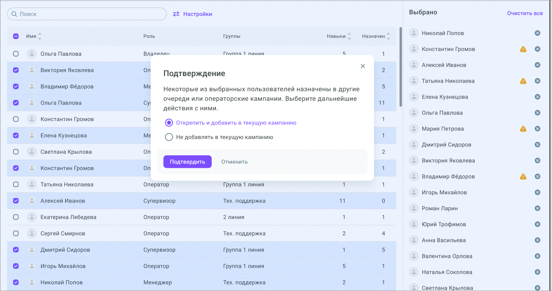Click warning icon beside Мария Петрова
Screen dimensions: 552x291
523,129
